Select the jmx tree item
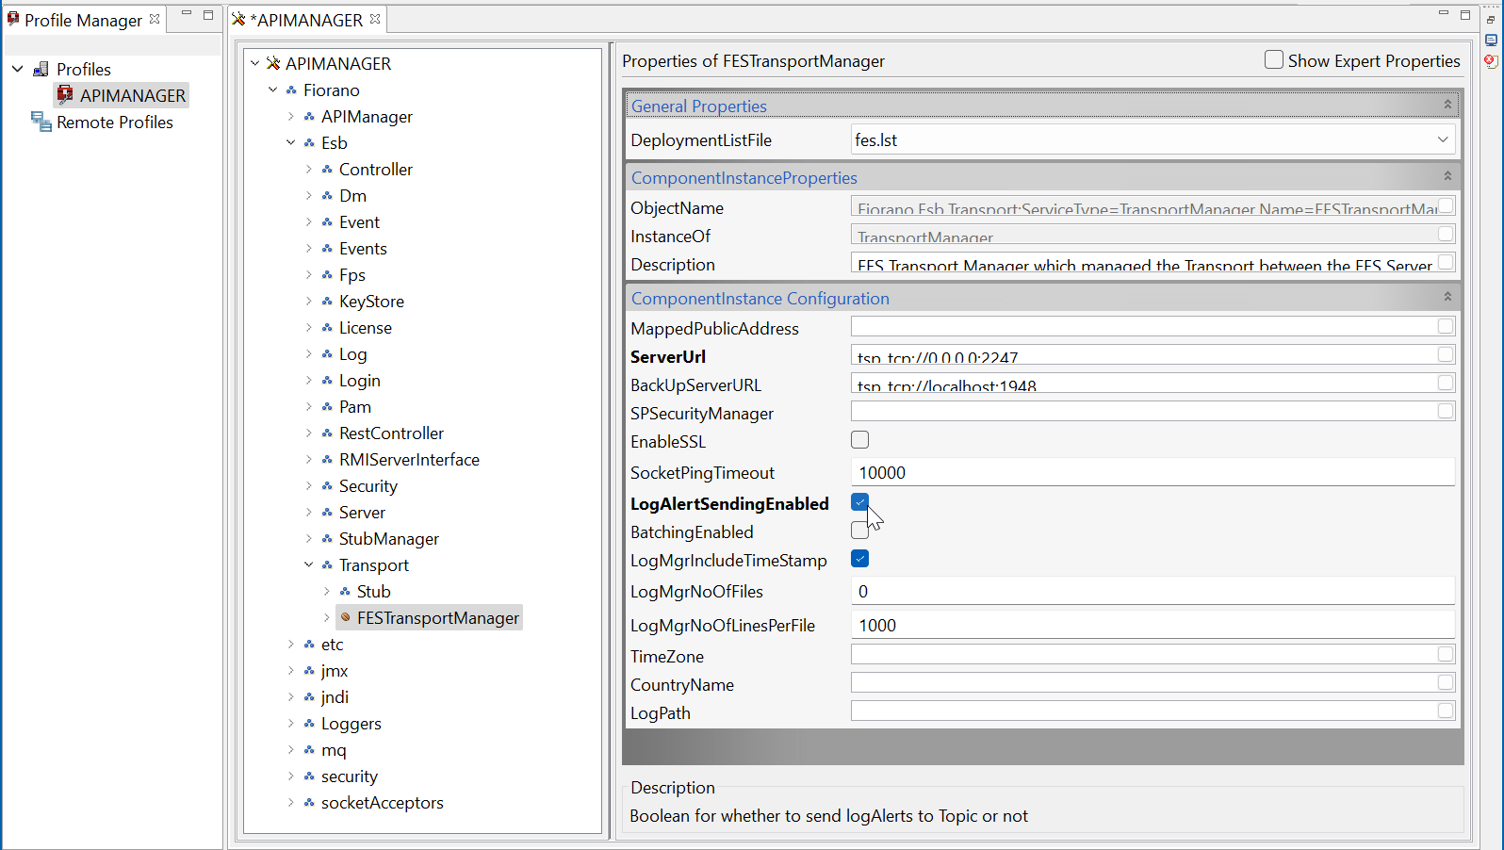 point(335,671)
